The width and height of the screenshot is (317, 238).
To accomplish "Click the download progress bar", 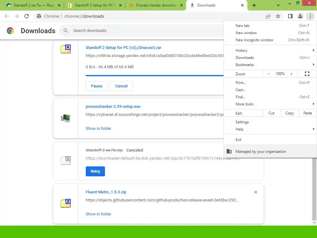I will [154, 76].
